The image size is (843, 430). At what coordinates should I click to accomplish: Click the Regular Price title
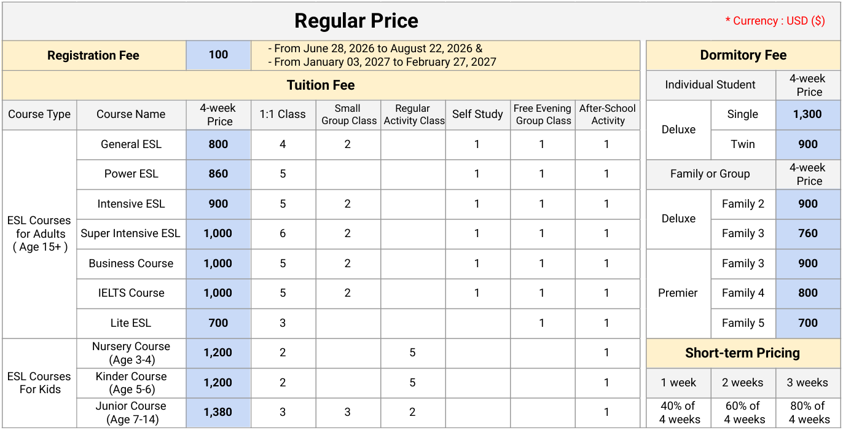356,21
